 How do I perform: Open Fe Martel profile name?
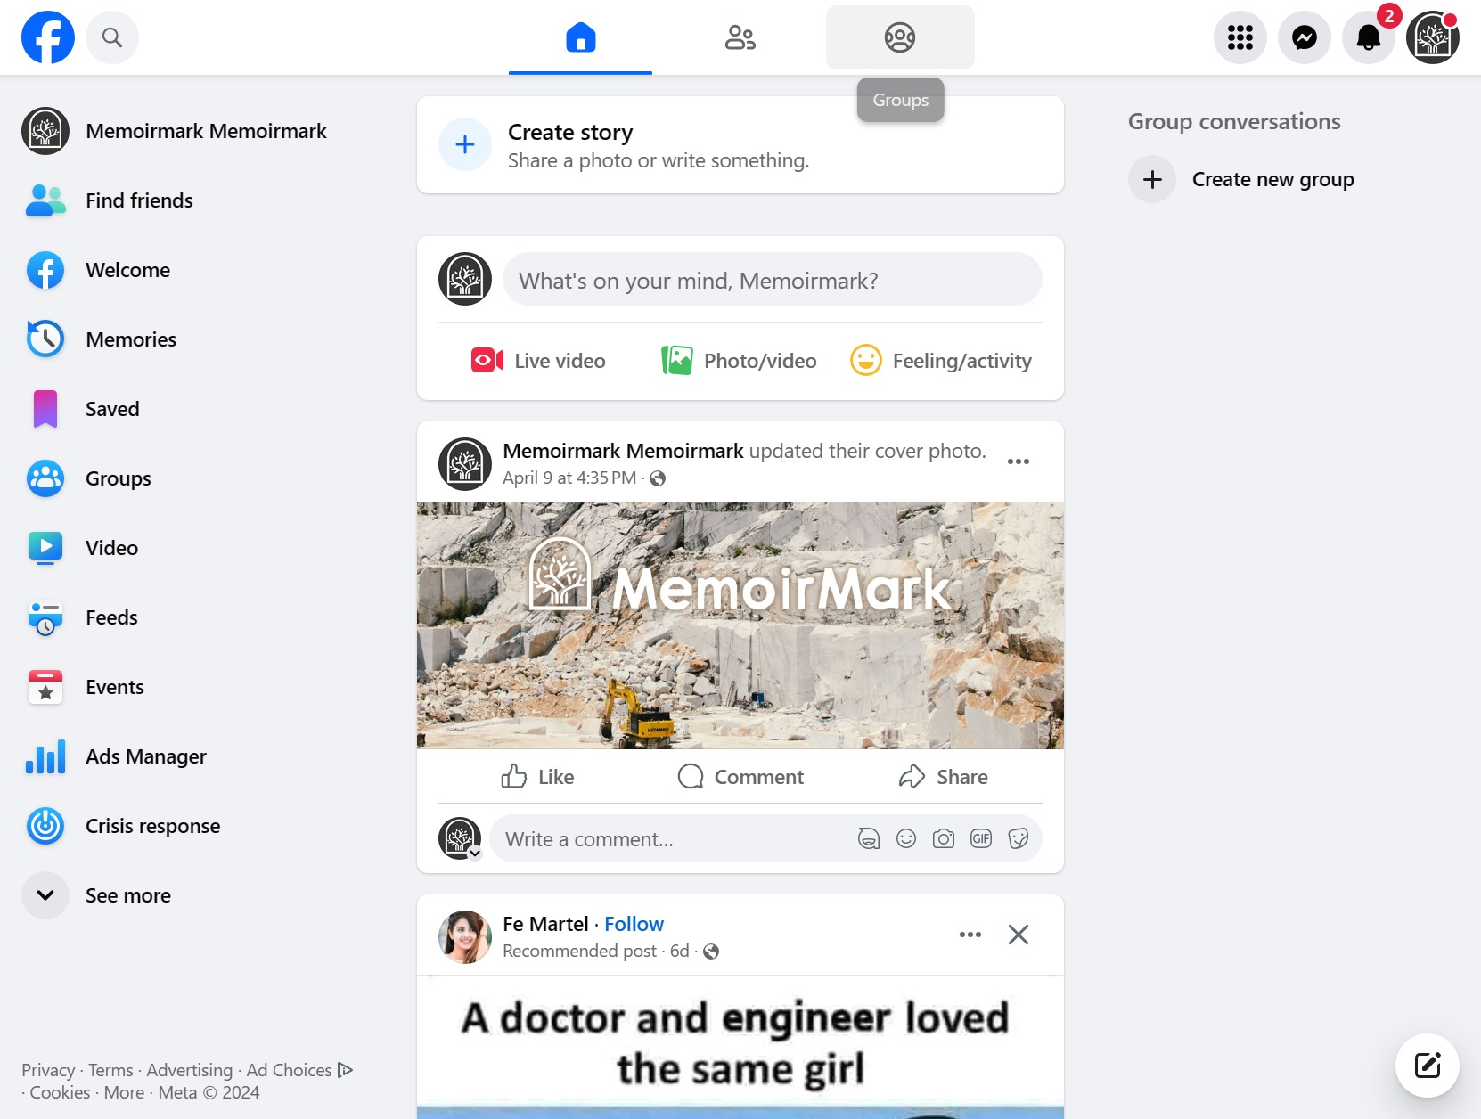coord(545,924)
